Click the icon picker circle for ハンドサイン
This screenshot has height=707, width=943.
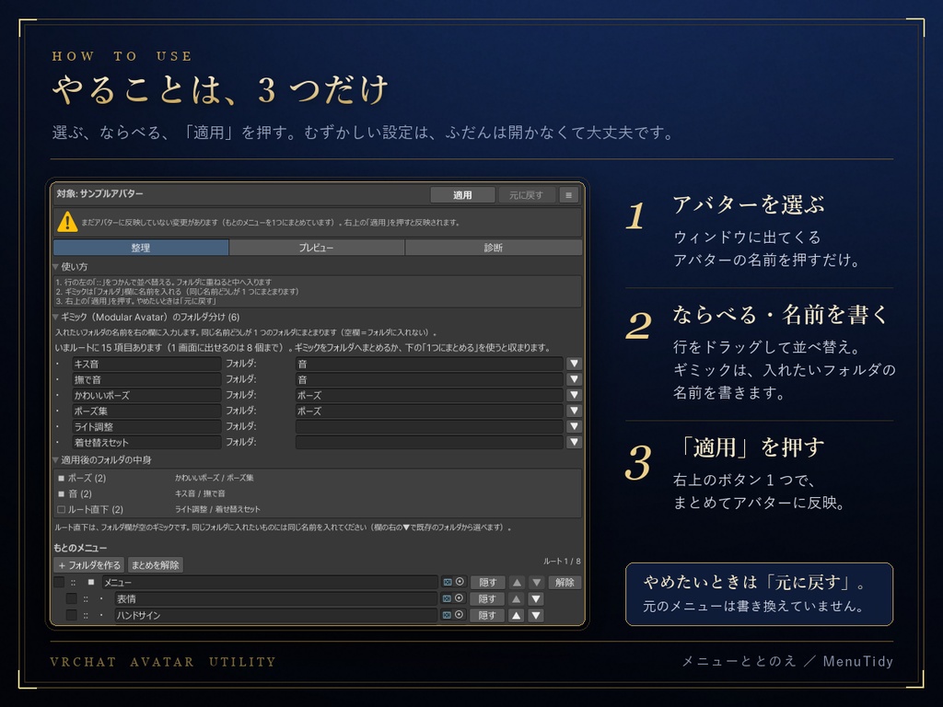[460, 614]
